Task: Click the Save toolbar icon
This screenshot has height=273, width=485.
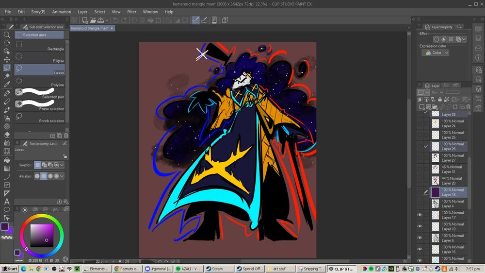Action: 101,20
